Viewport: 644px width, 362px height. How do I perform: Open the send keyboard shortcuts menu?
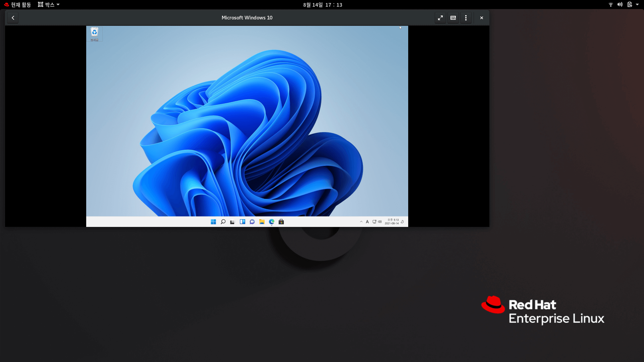coord(453,18)
